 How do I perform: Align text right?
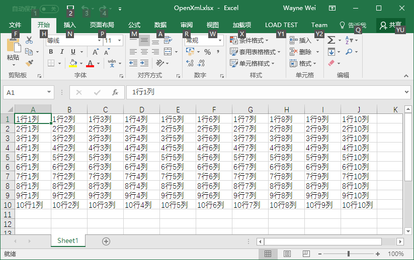point(155,52)
